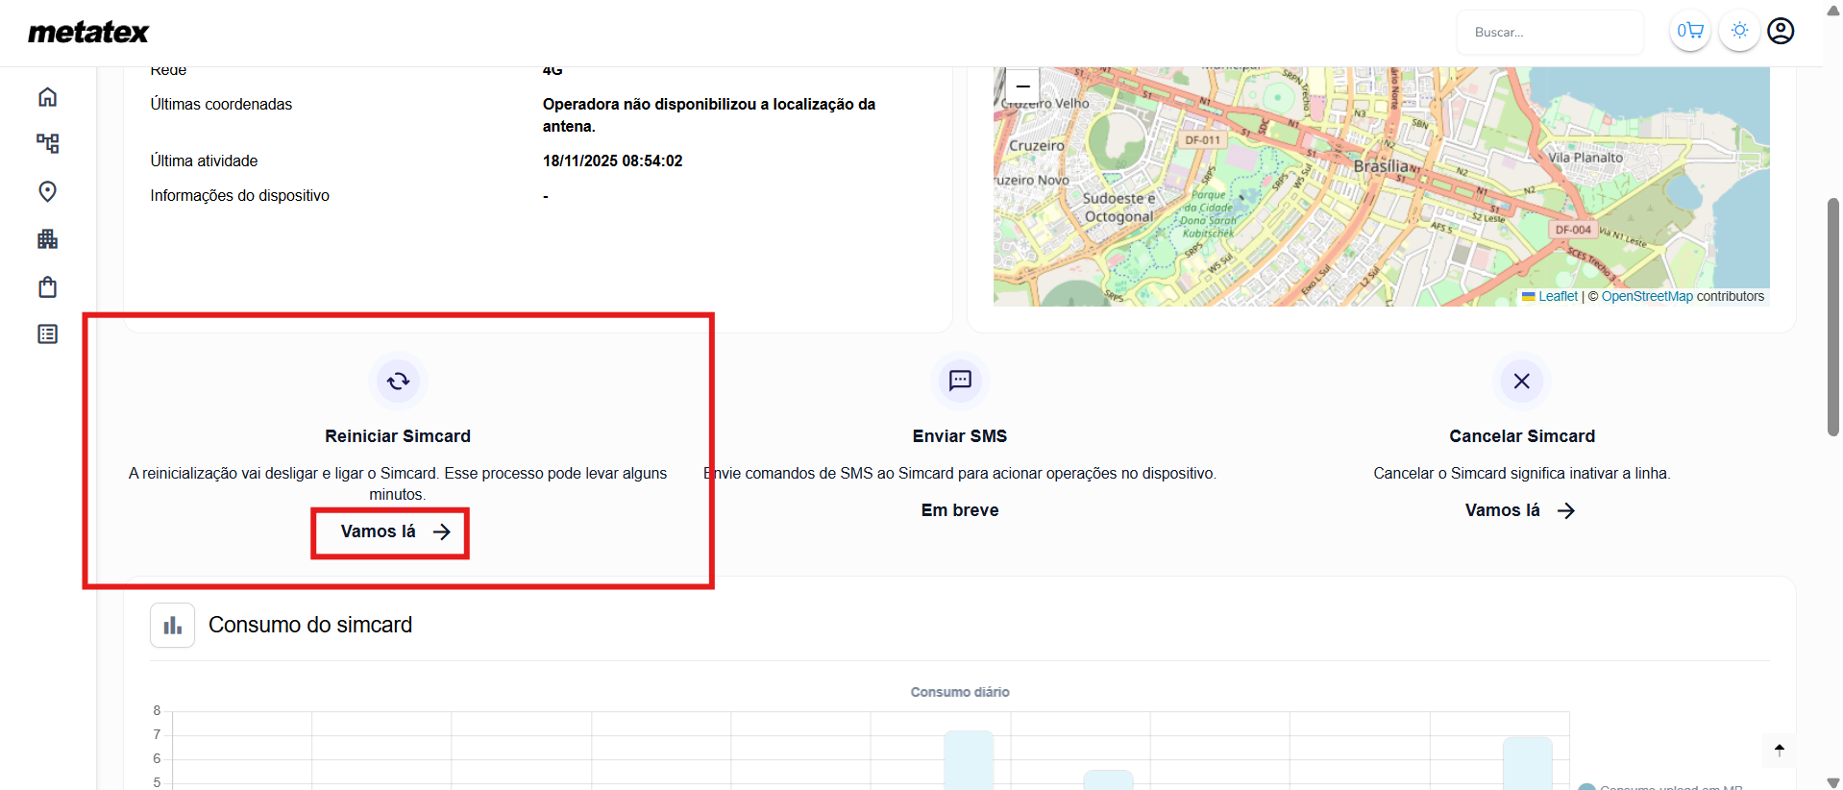
Task: Click the Cancelar Simcard heading
Action: point(1522,436)
